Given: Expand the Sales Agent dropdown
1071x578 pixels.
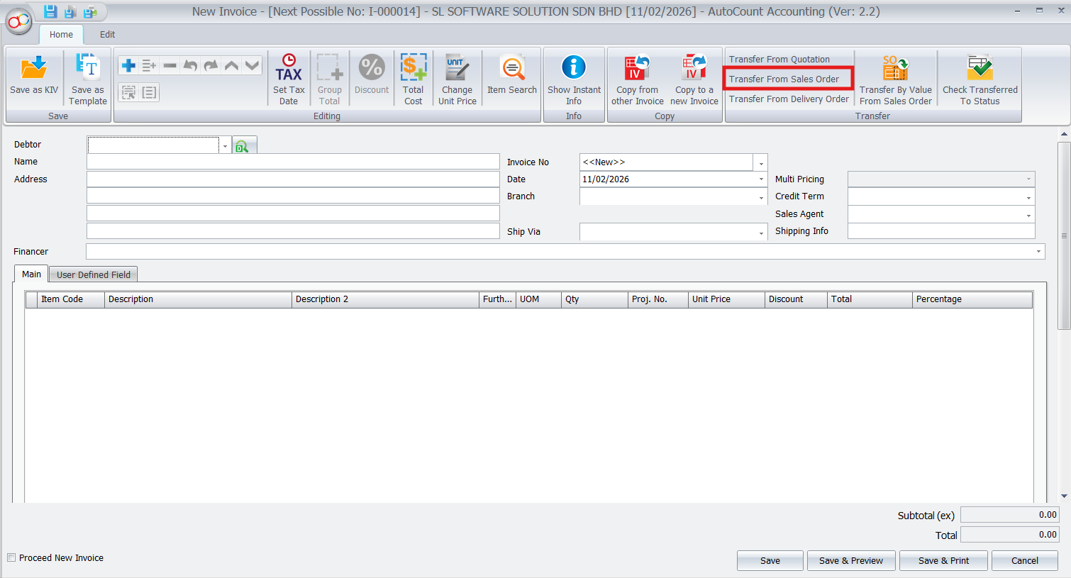Looking at the screenshot, I should pos(1028,215).
